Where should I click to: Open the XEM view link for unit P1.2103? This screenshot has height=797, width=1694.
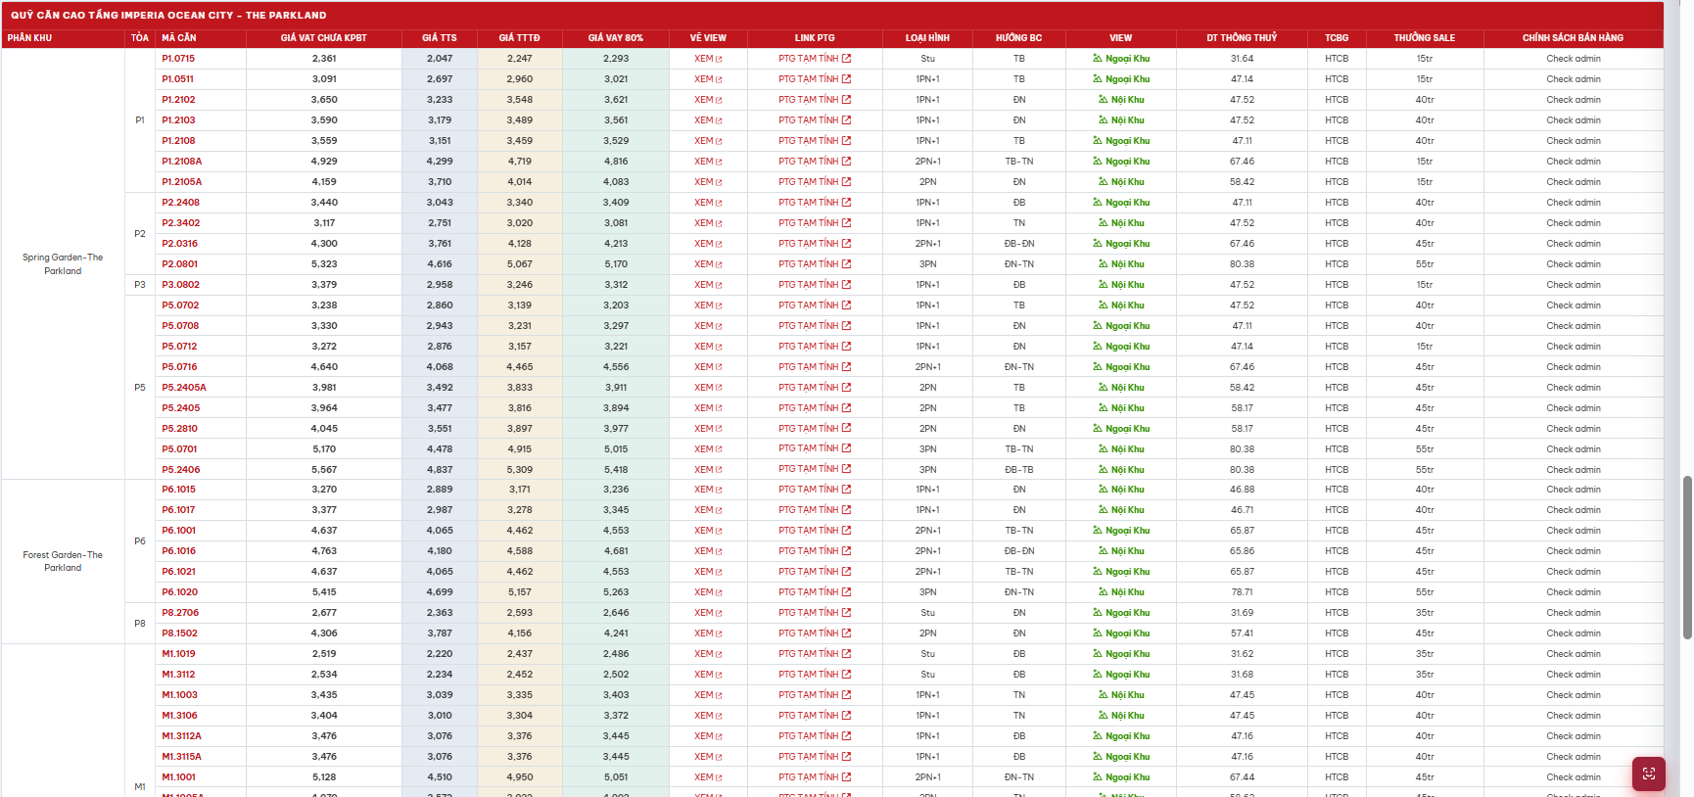[708, 120]
